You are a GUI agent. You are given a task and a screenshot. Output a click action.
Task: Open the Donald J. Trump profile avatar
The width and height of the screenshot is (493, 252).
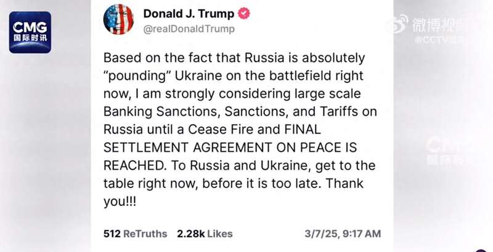click(119, 20)
